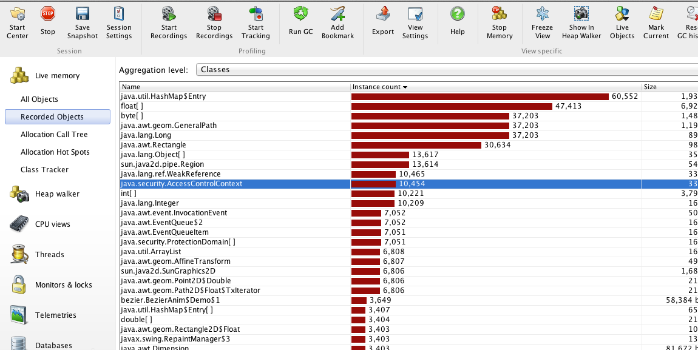This screenshot has width=698, height=350.
Task: Select bezier.BezierAnim$Demo$1 row
Action: tap(408, 300)
